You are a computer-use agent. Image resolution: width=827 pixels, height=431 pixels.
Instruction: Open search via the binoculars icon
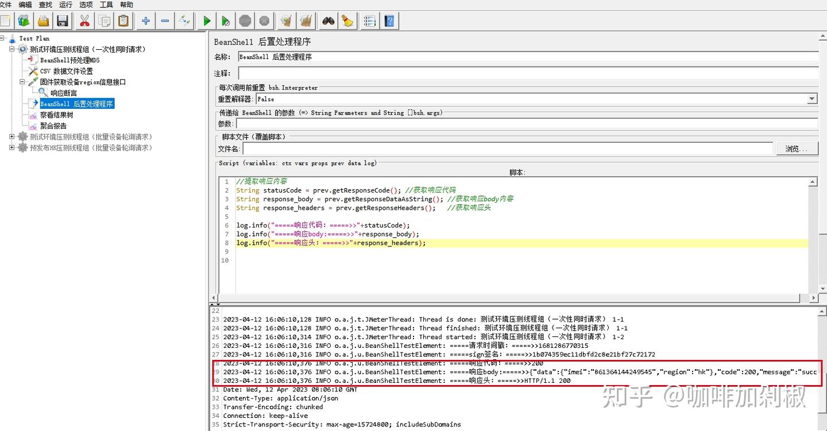[327, 20]
